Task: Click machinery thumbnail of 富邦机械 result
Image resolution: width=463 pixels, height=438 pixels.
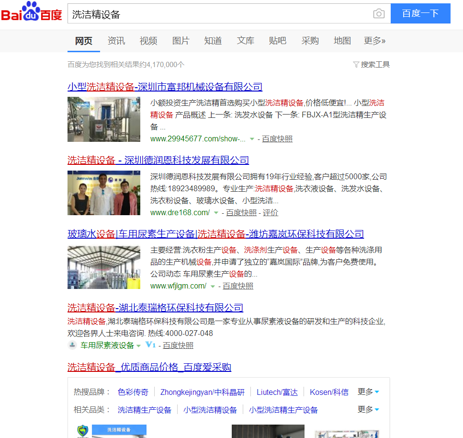Action: (104, 119)
